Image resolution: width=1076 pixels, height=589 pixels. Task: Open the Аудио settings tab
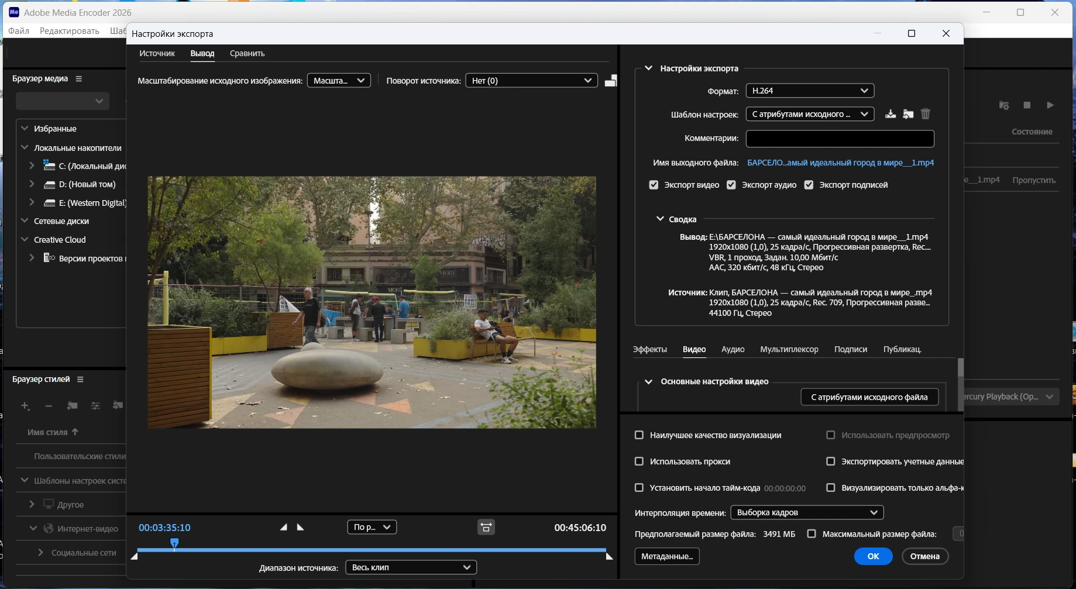733,349
